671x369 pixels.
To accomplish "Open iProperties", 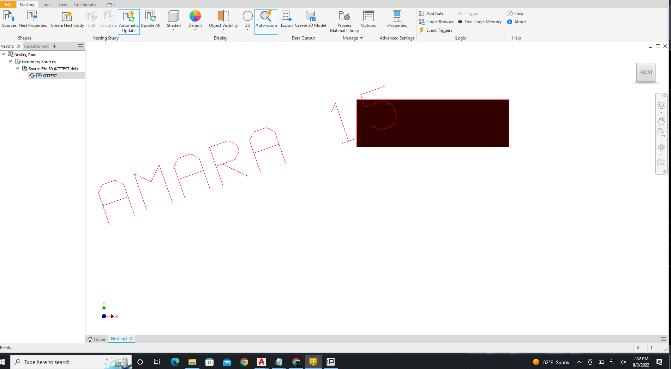I will (x=397, y=19).
